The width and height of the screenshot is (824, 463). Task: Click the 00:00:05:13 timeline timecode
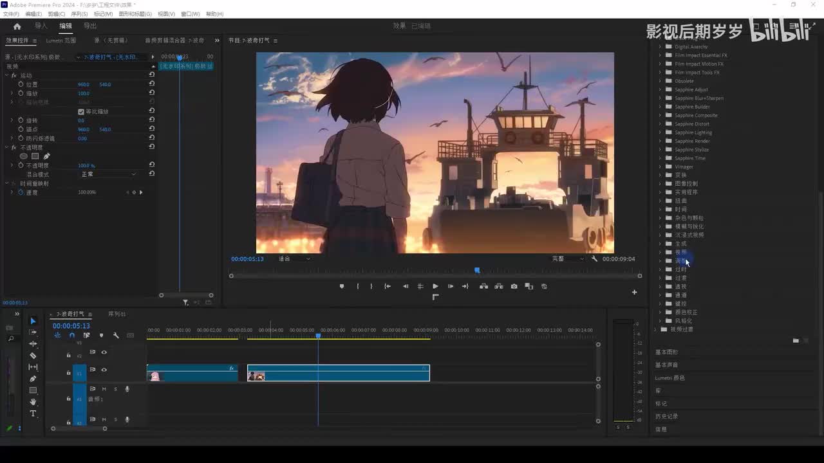pyautogui.click(x=71, y=326)
